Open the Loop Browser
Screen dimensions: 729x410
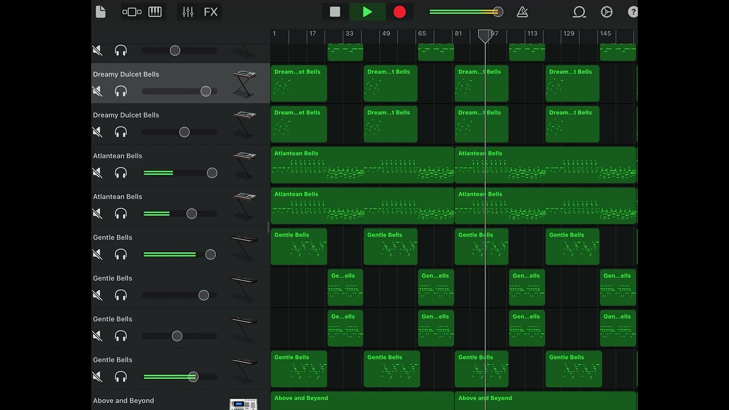(579, 12)
